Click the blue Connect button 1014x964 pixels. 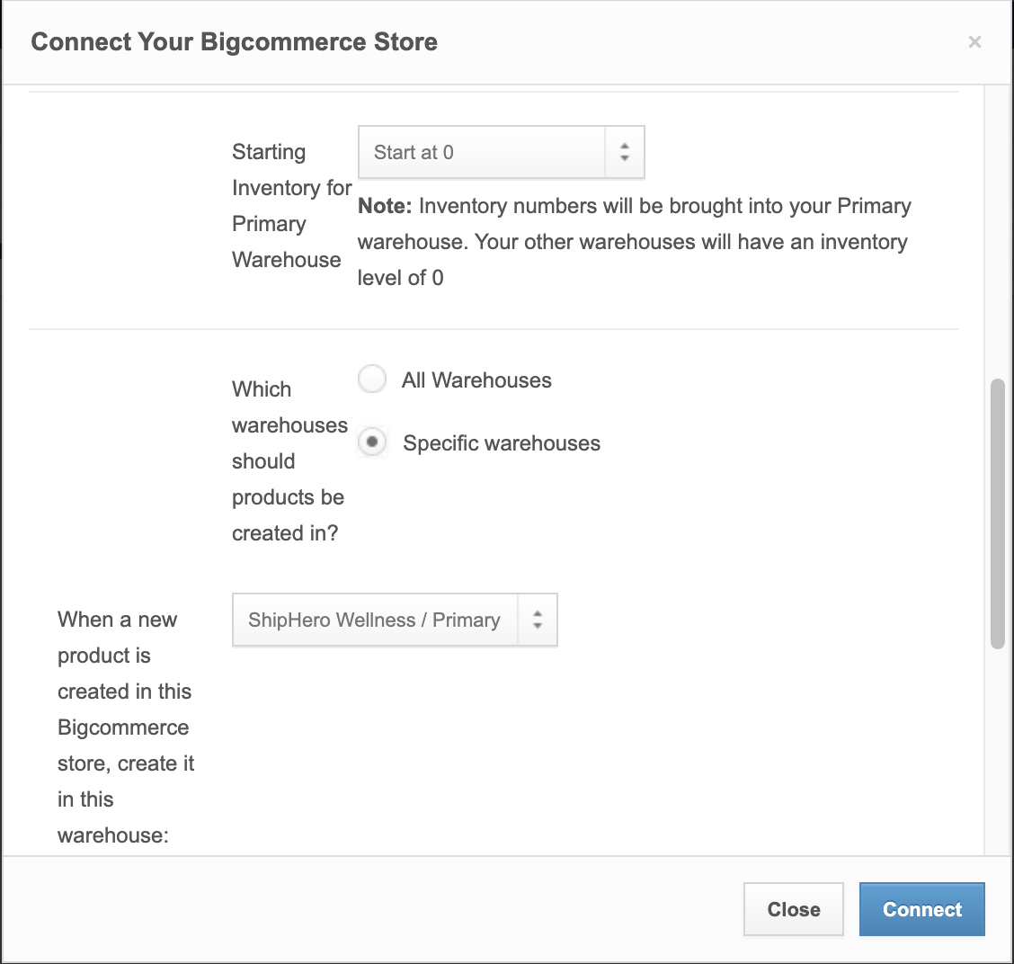tap(922, 909)
